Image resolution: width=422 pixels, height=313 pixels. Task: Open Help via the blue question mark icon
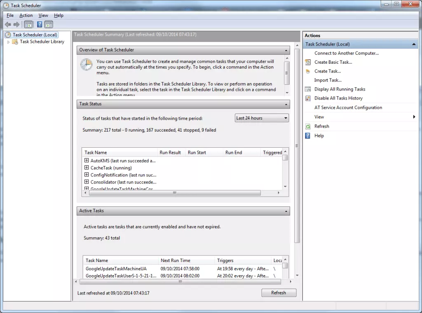[307, 135]
